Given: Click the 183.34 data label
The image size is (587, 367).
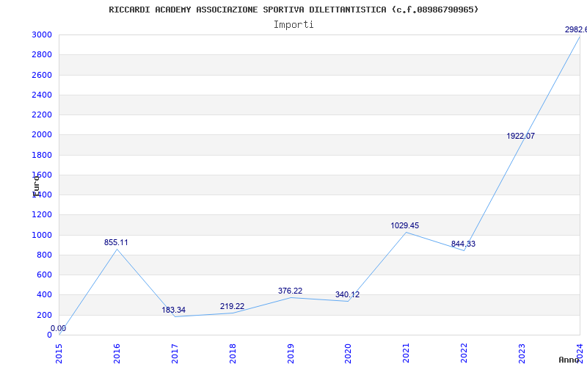Looking at the screenshot, I should [x=174, y=310].
